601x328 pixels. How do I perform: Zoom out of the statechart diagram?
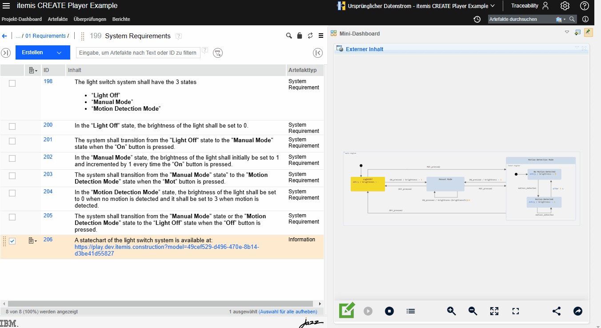tap(473, 311)
